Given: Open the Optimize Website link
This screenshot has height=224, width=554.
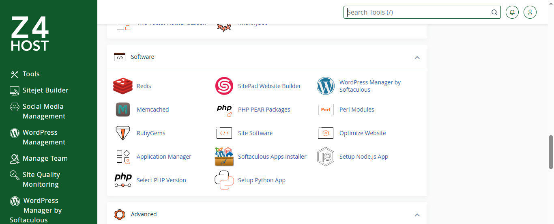Looking at the screenshot, I should click(x=363, y=133).
